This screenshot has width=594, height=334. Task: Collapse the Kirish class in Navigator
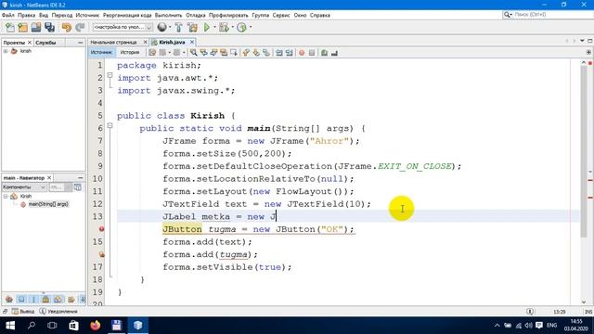click(6, 196)
